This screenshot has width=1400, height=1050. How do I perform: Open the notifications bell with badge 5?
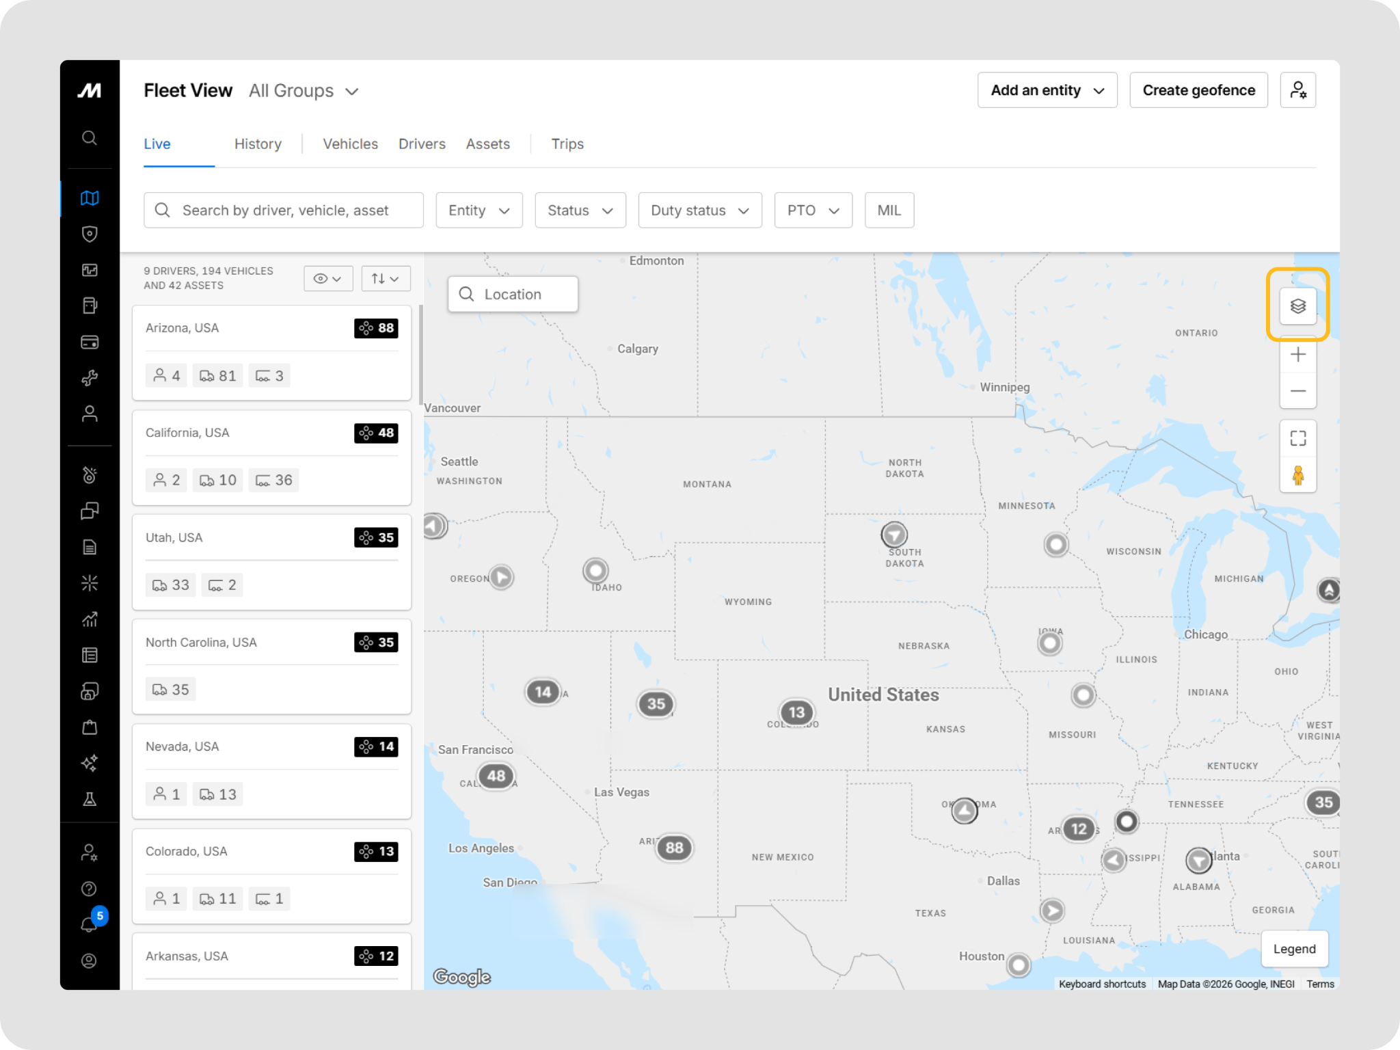[x=90, y=924]
